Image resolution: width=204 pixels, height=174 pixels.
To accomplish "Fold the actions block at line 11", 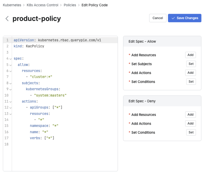I will pos(10,102).
